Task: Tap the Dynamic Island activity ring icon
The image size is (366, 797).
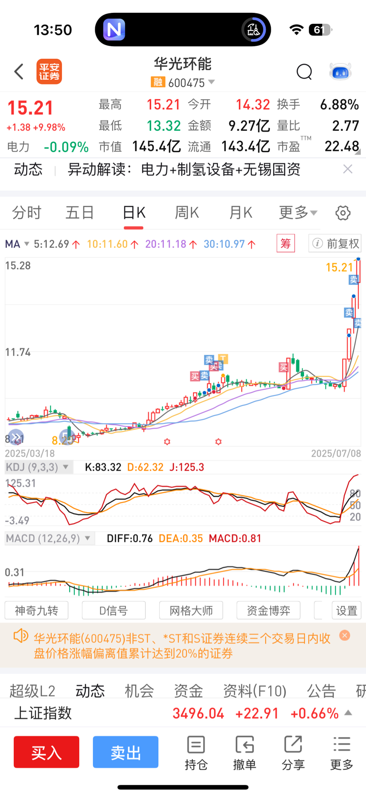Action: point(253,30)
